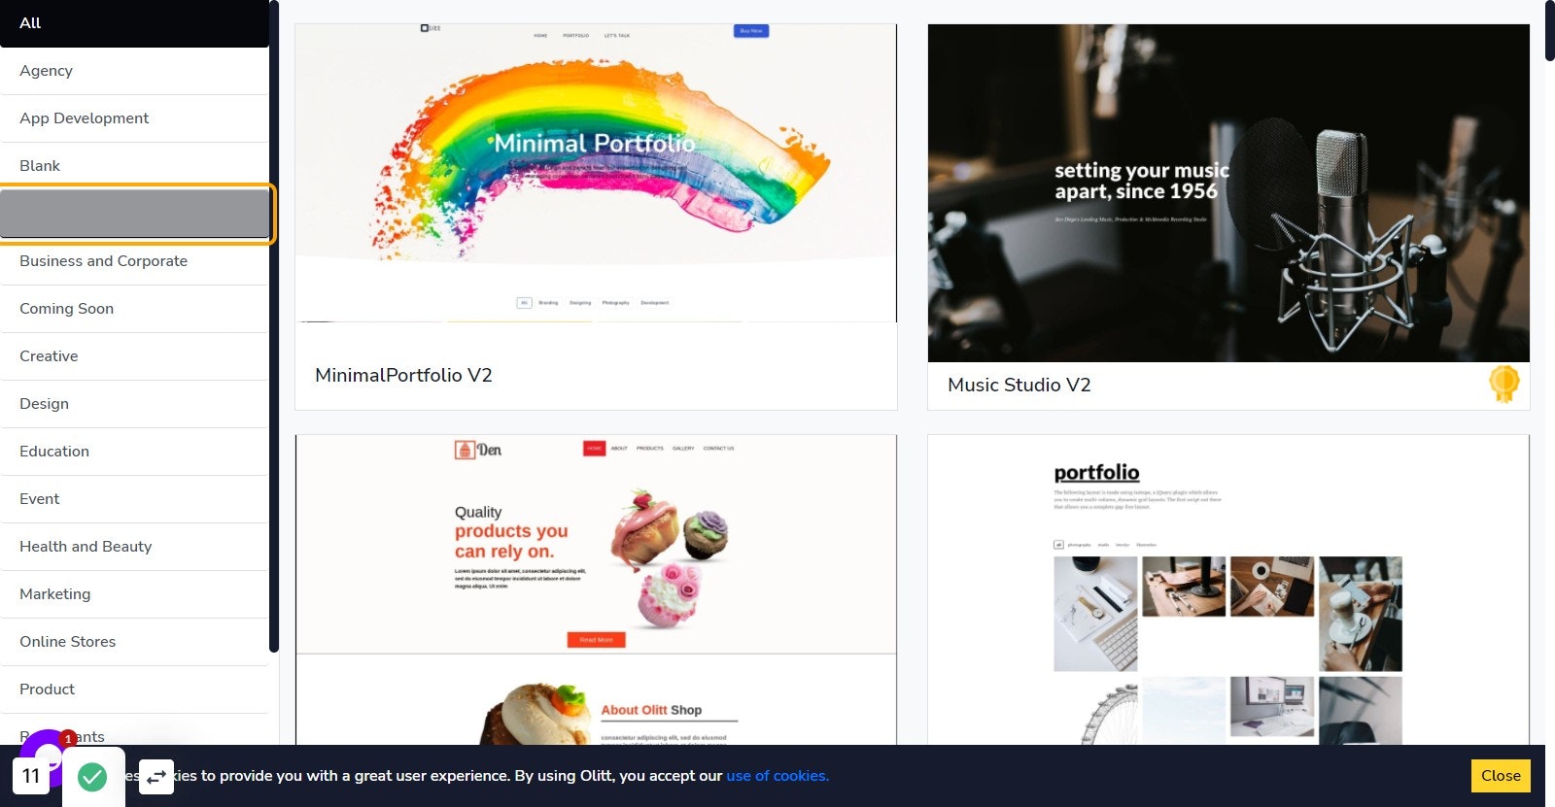This screenshot has width=1555, height=807.
Task: Close the cookie notice banner
Action: pos(1501,776)
